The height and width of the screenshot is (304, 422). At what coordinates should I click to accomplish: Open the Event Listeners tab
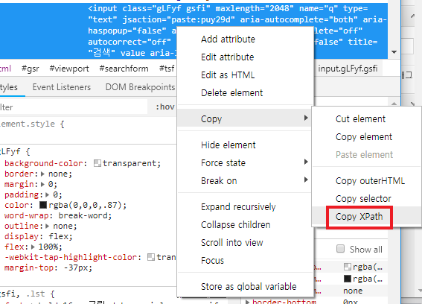62,87
